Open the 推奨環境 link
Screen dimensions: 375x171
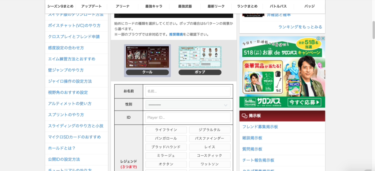point(176,34)
